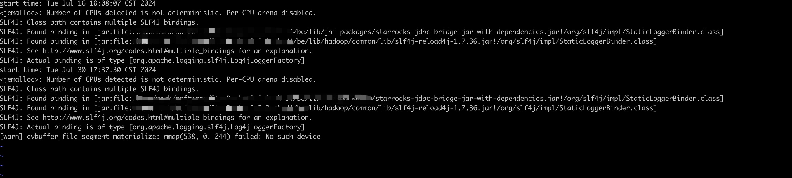Click the second 'start time: Tue Jul 30' line

(x=78, y=70)
